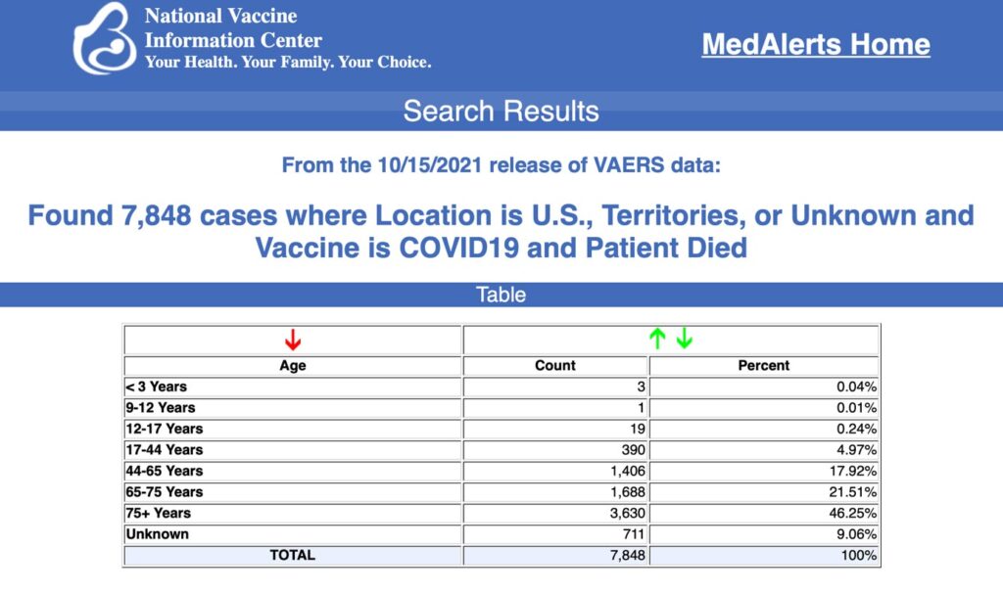Click the green up arrow sort icon
The width and height of the screenshot is (1003, 593).
[x=657, y=340]
